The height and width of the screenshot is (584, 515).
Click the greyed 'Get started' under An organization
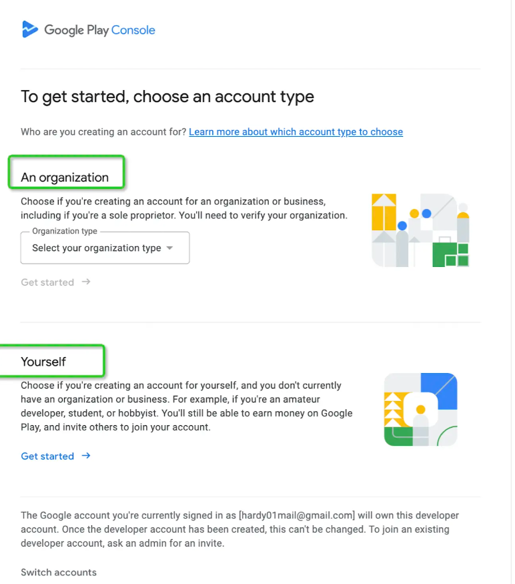point(47,282)
